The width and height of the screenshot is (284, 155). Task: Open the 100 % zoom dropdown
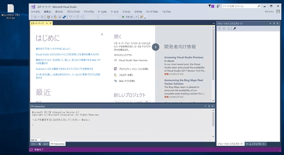coord(41,140)
